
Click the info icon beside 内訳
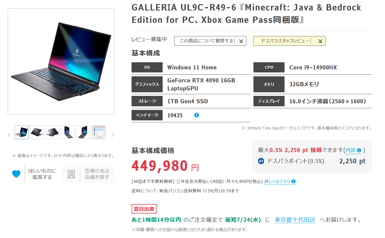tap(359, 150)
